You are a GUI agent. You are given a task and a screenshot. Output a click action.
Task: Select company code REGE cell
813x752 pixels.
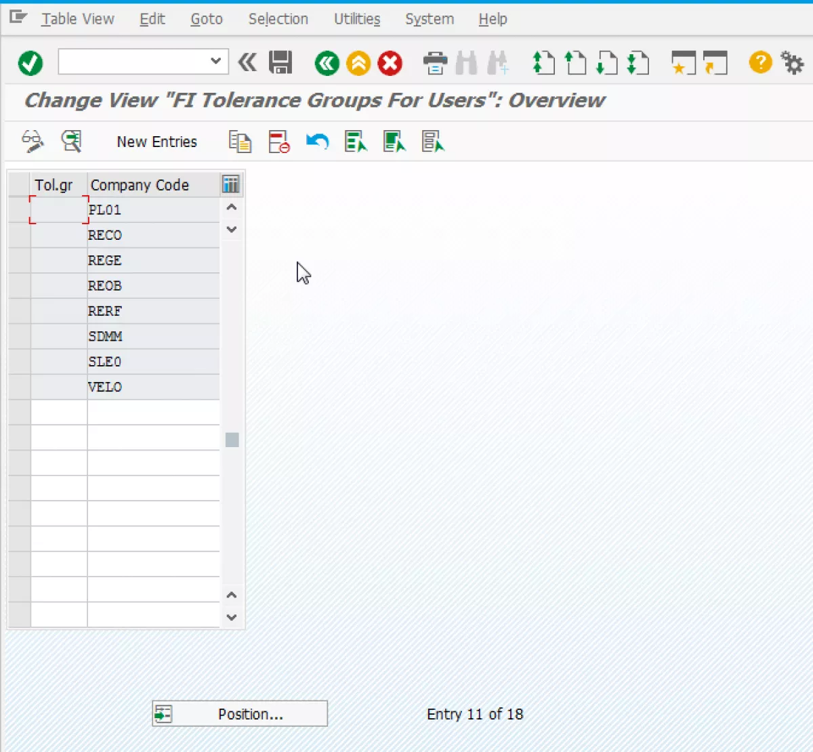(153, 260)
